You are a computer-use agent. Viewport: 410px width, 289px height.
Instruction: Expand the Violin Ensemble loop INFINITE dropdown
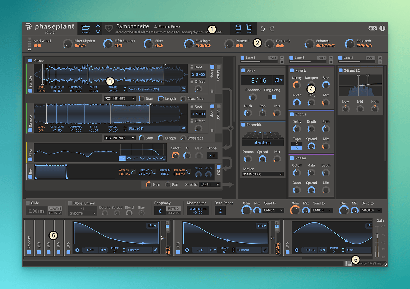pos(120,98)
